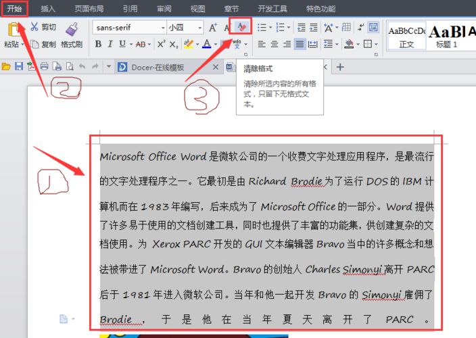Click show/hide paragraph marks icon
This screenshot has width=476, height=338.
click(x=360, y=27)
